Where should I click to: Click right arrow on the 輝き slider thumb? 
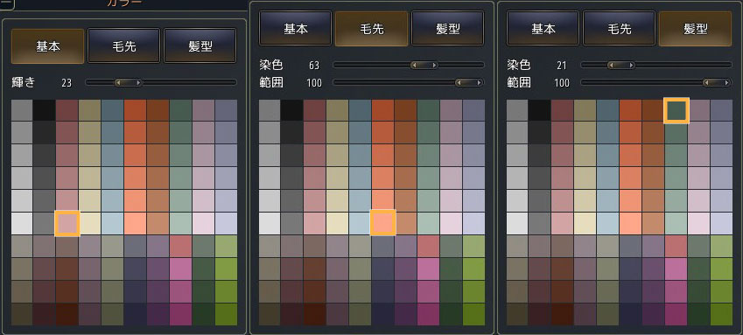click(138, 82)
